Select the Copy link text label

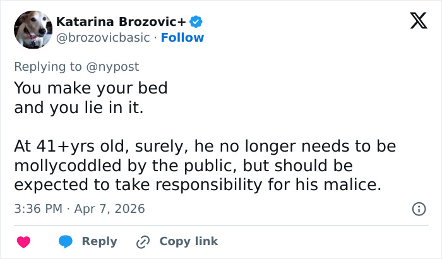tap(188, 241)
